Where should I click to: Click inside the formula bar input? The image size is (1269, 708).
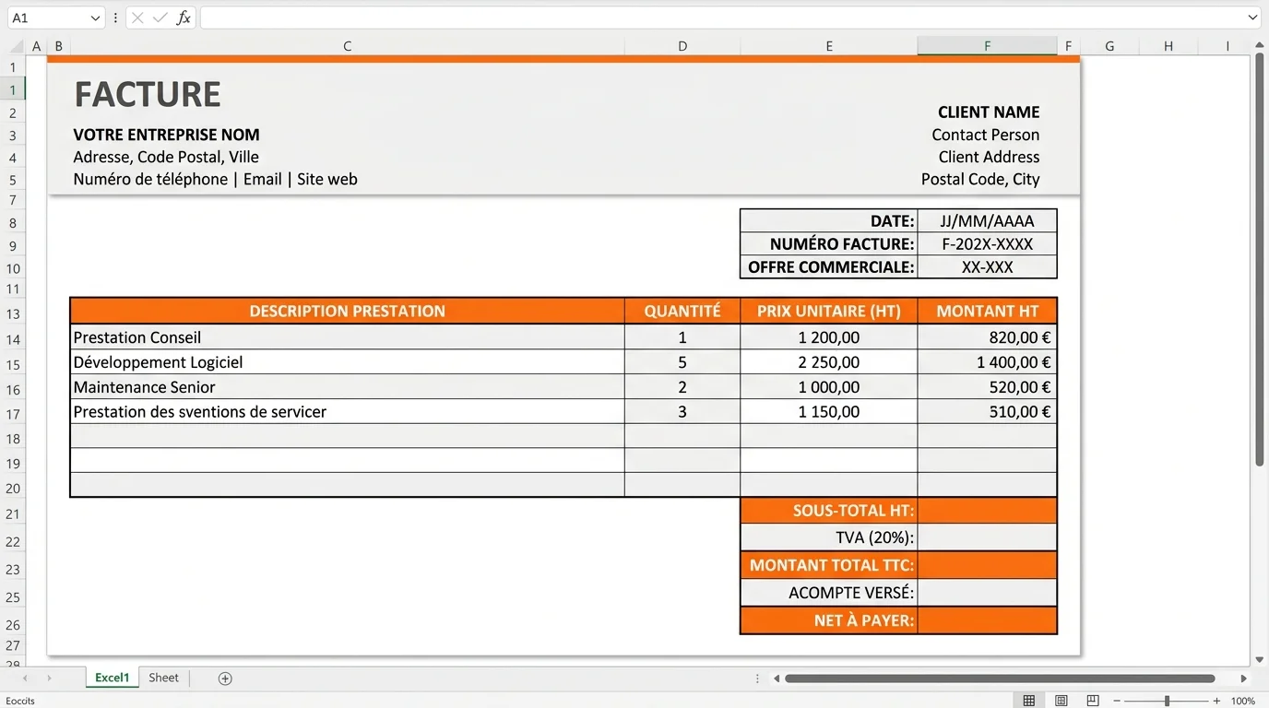click(x=646, y=17)
